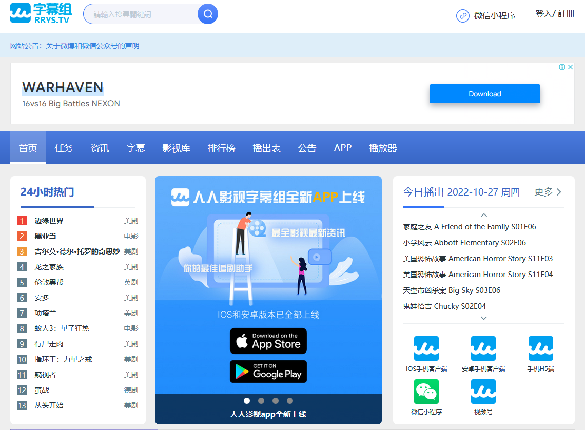Open the 字幕 navigation tab
The height and width of the screenshot is (430, 585).
pyautogui.click(x=135, y=148)
